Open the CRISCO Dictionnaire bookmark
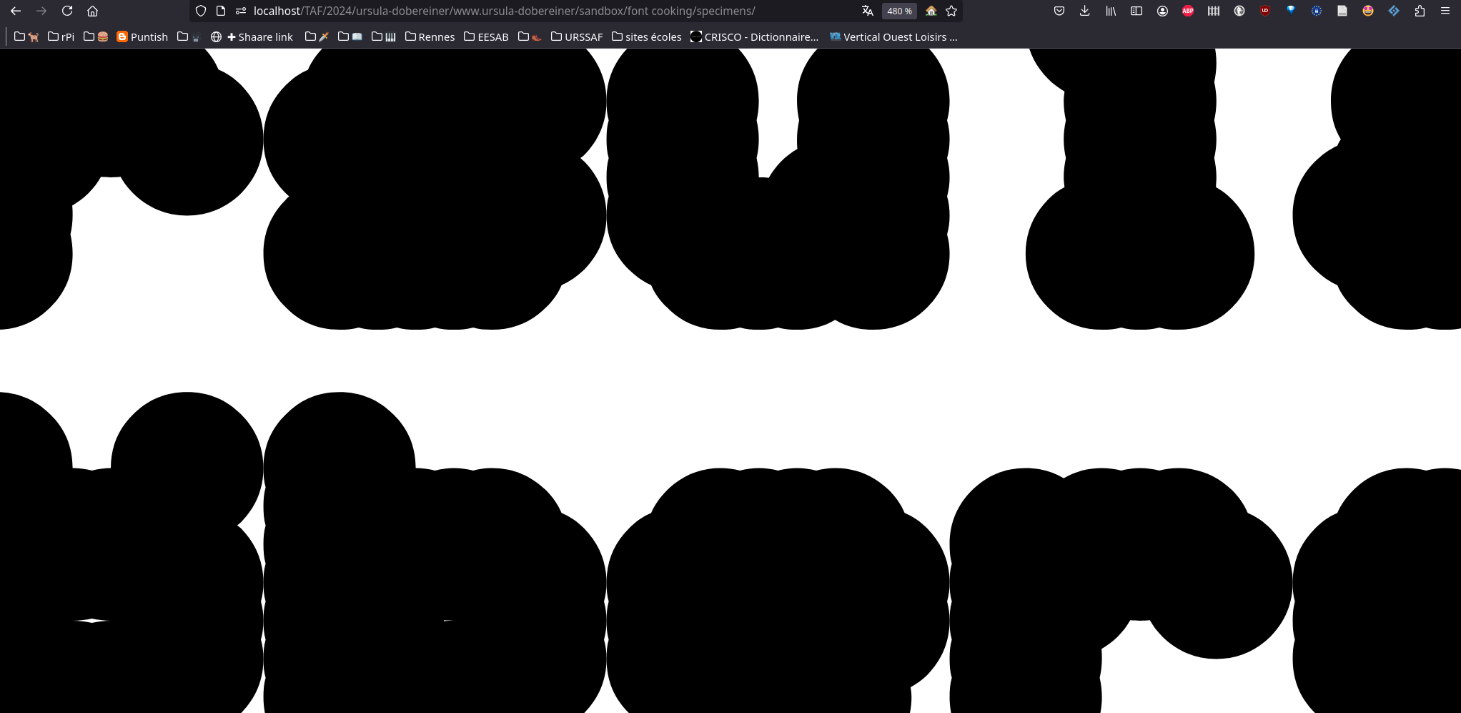 [x=754, y=36]
